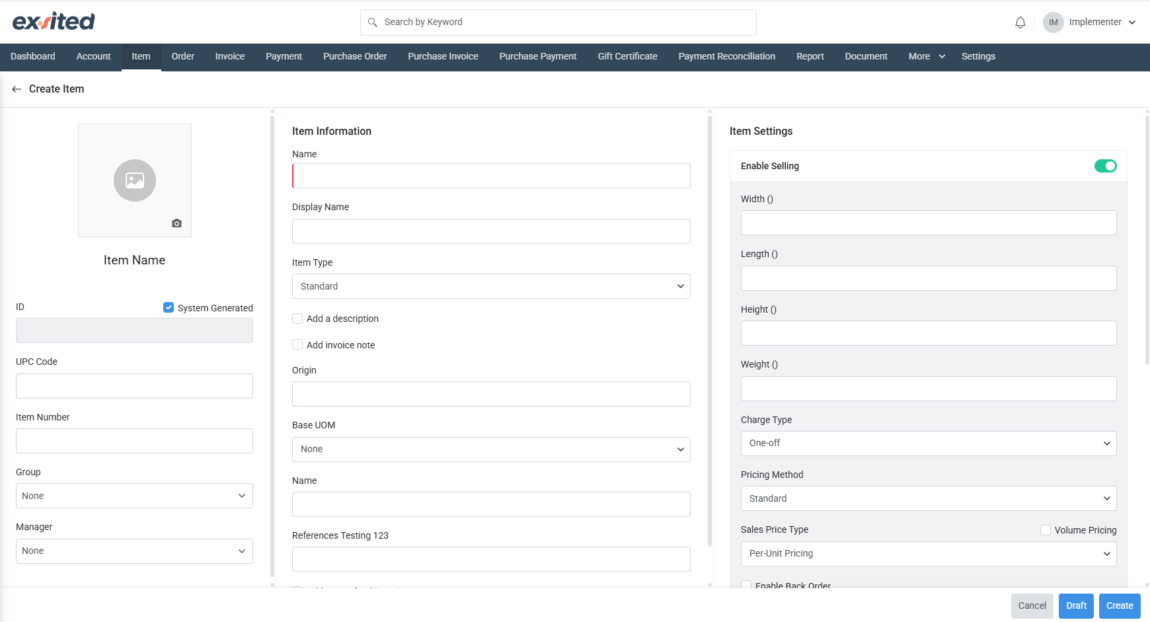1150x622 pixels.
Task: Click the Item Information Name field
Action: point(491,176)
